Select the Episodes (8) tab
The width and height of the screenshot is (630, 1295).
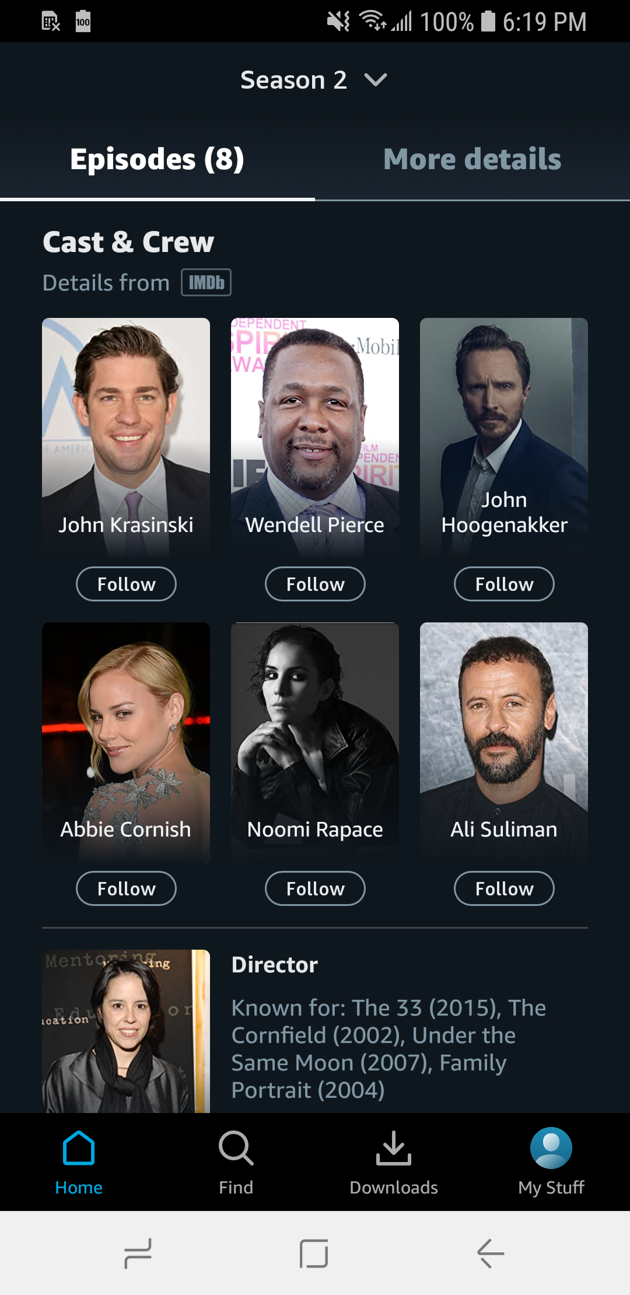tap(157, 159)
